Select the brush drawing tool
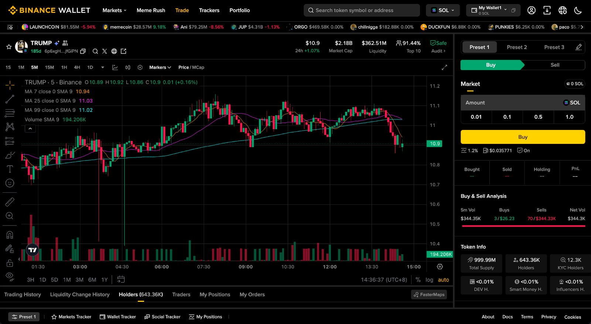Viewport: 591px width, 324px height. tap(10, 155)
